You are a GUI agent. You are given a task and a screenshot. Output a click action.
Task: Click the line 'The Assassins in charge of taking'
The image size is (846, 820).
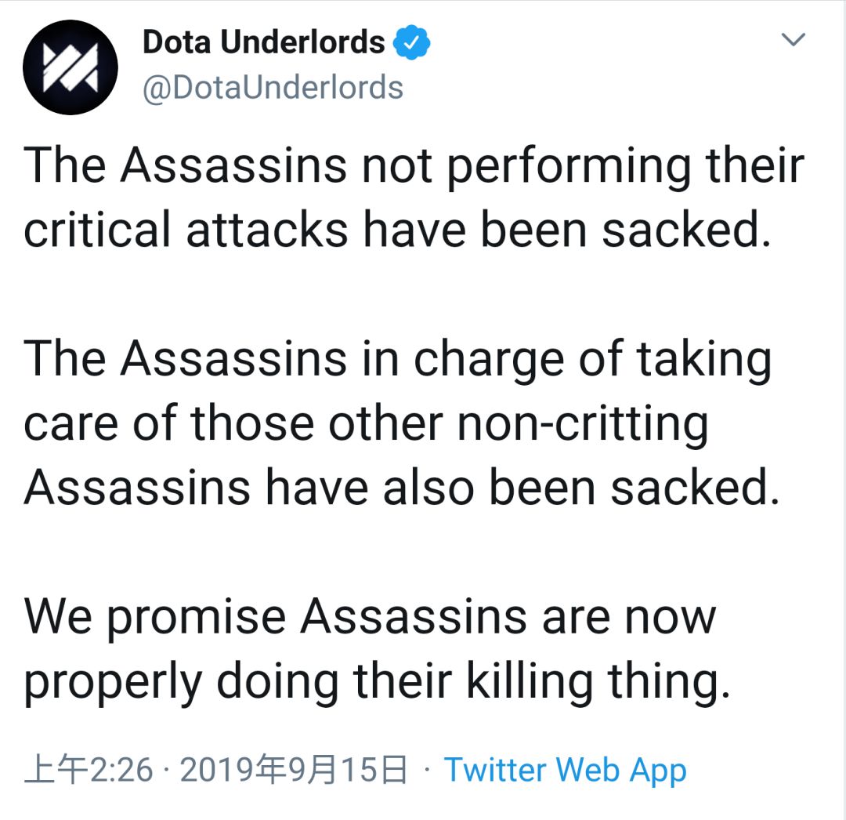pyautogui.click(x=398, y=359)
